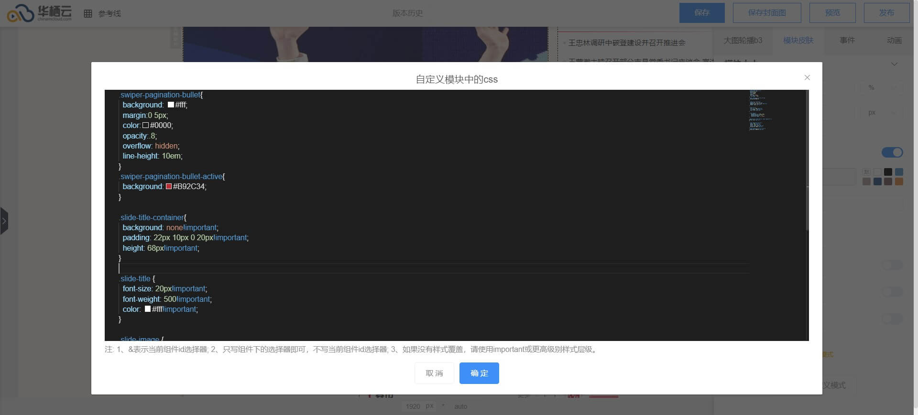Click the red #B92C34 color swatch in code
This screenshot has height=415, width=918.
(x=169, y=187)
